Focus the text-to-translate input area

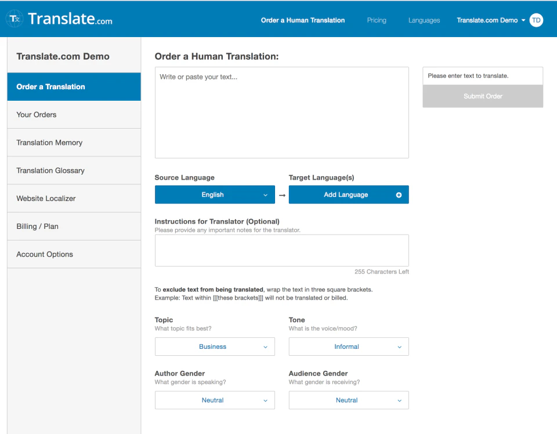click(281, 113)
